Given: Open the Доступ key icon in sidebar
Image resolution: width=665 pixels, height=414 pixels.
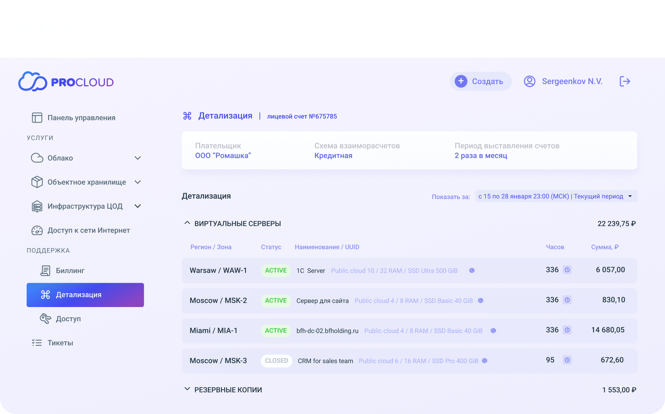Looking at the screenshot, I should tap(45, 318).
